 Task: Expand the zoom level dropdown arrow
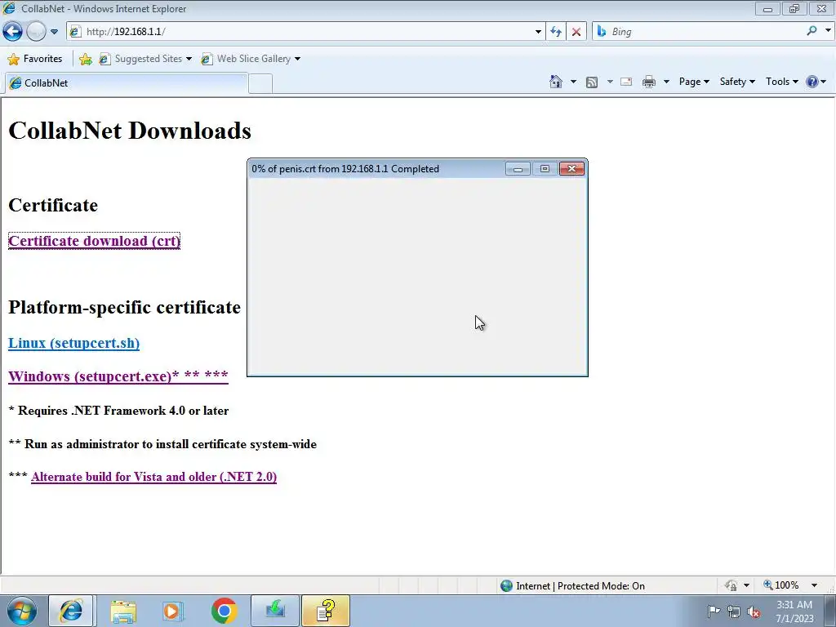(814, 585)
